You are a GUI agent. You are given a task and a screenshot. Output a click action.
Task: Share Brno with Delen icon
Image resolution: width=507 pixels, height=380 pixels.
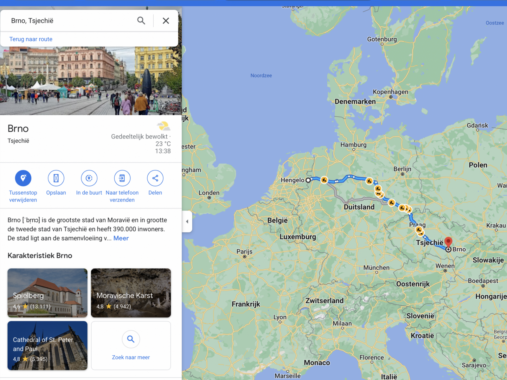155,178
